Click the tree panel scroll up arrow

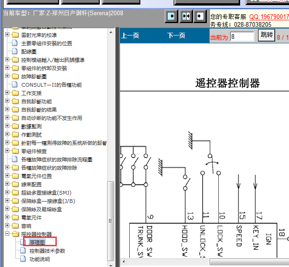111,32
